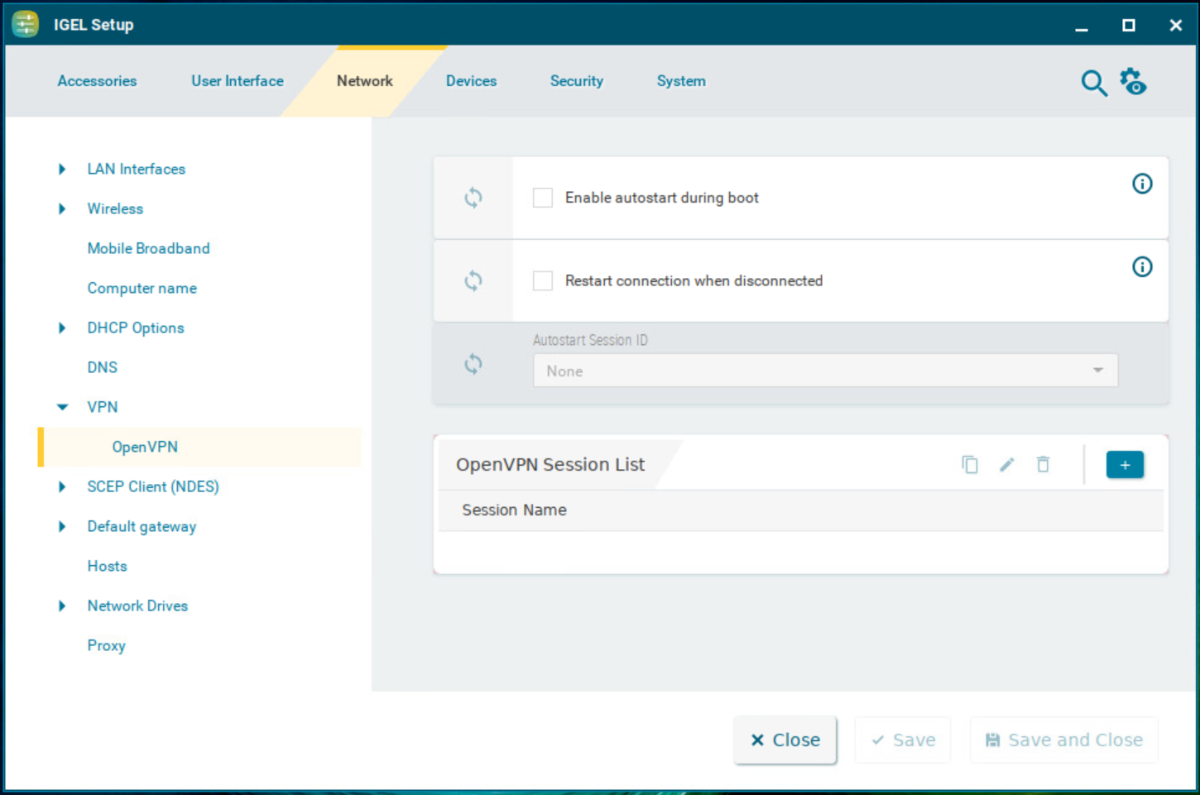1200x795 pixels.
Task: Click the copy session icon
Action: click(969, 465)
